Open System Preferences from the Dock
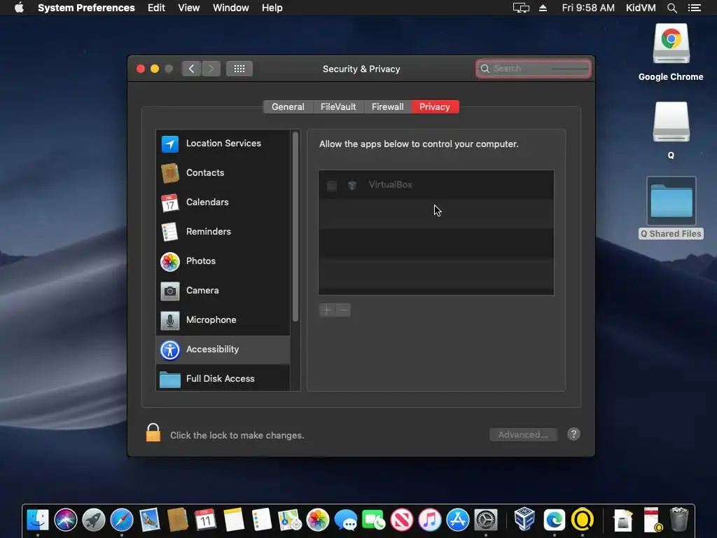 coord(486,520)
